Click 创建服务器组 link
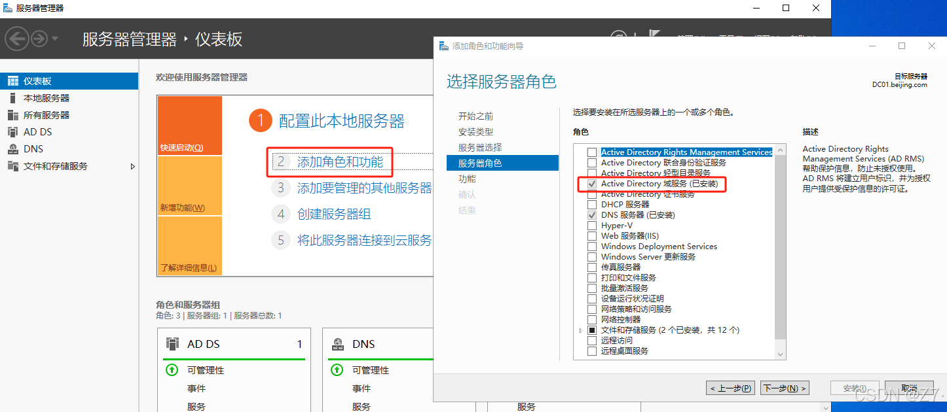This screenshot has width=947, height=412. [x=335, y=214]
